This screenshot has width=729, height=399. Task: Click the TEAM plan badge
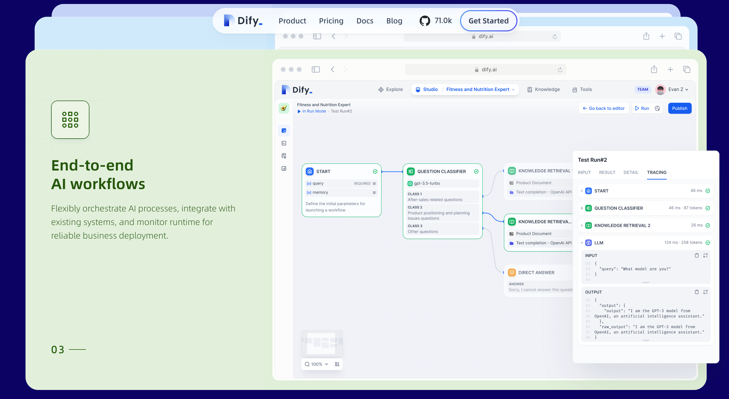(x=643, y=89)
